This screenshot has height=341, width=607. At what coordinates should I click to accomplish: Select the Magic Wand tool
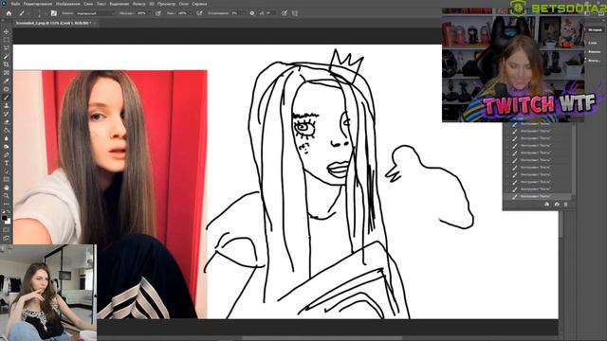tap(7, 56)
